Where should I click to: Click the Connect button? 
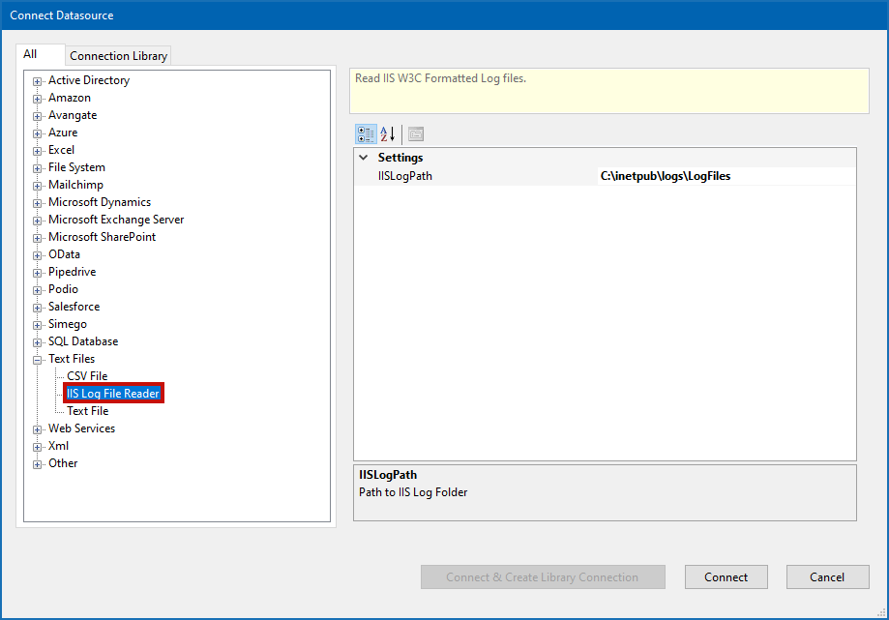726,576
